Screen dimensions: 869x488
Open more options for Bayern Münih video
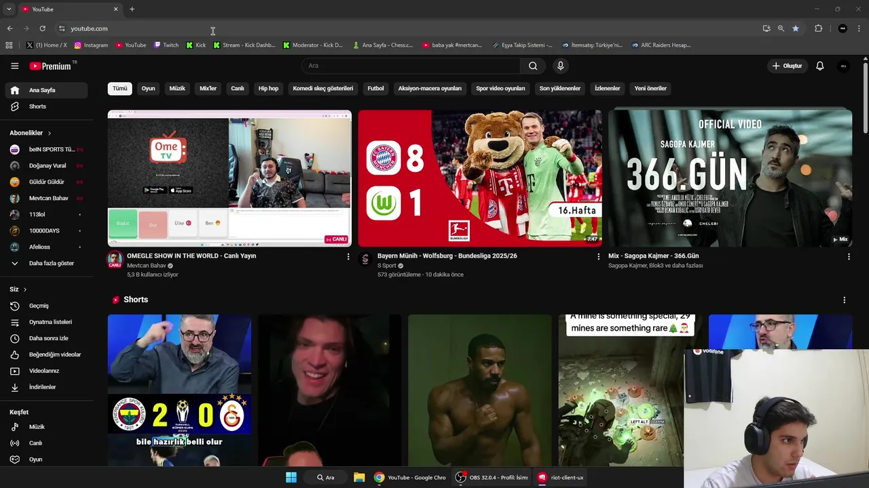click(x=598, y=256)
